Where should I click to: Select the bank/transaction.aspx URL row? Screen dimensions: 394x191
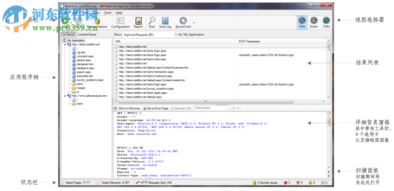146,72
